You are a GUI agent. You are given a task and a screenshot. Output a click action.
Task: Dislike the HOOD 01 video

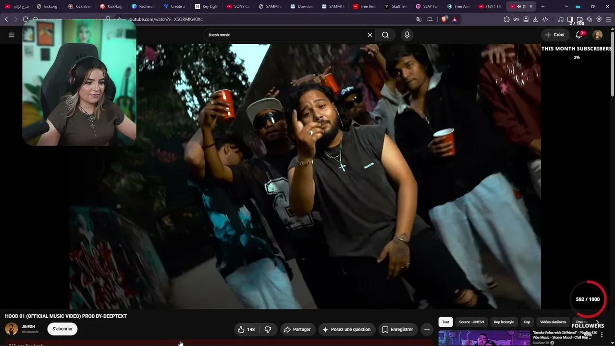click(268, 329)
